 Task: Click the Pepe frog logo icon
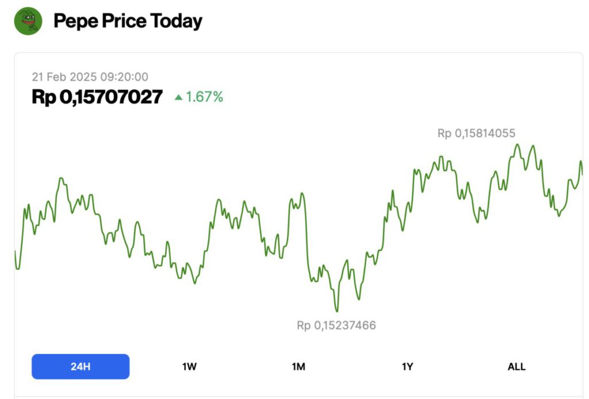pos(28,21)
